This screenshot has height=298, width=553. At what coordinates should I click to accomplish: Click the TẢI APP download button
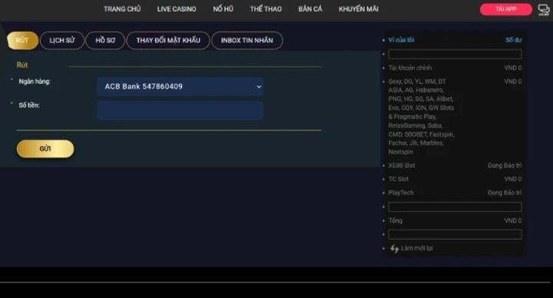(x=505, y=9)
